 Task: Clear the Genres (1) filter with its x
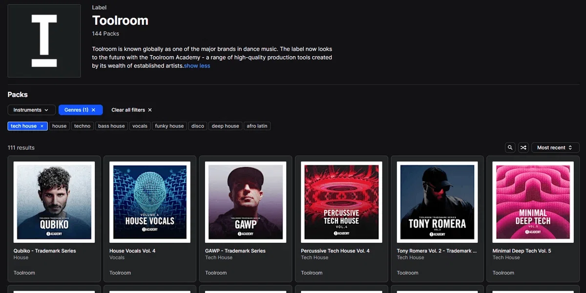93,110
